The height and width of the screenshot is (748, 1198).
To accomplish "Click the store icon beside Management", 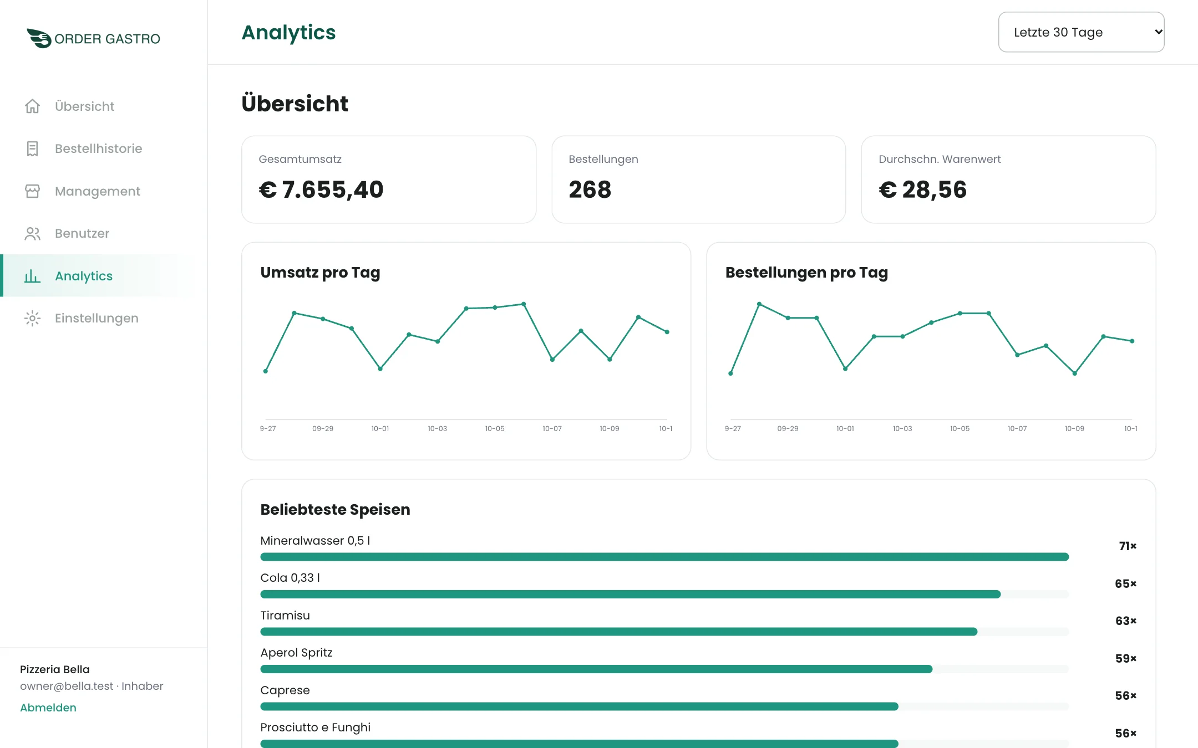I will [x=33, y=191].
